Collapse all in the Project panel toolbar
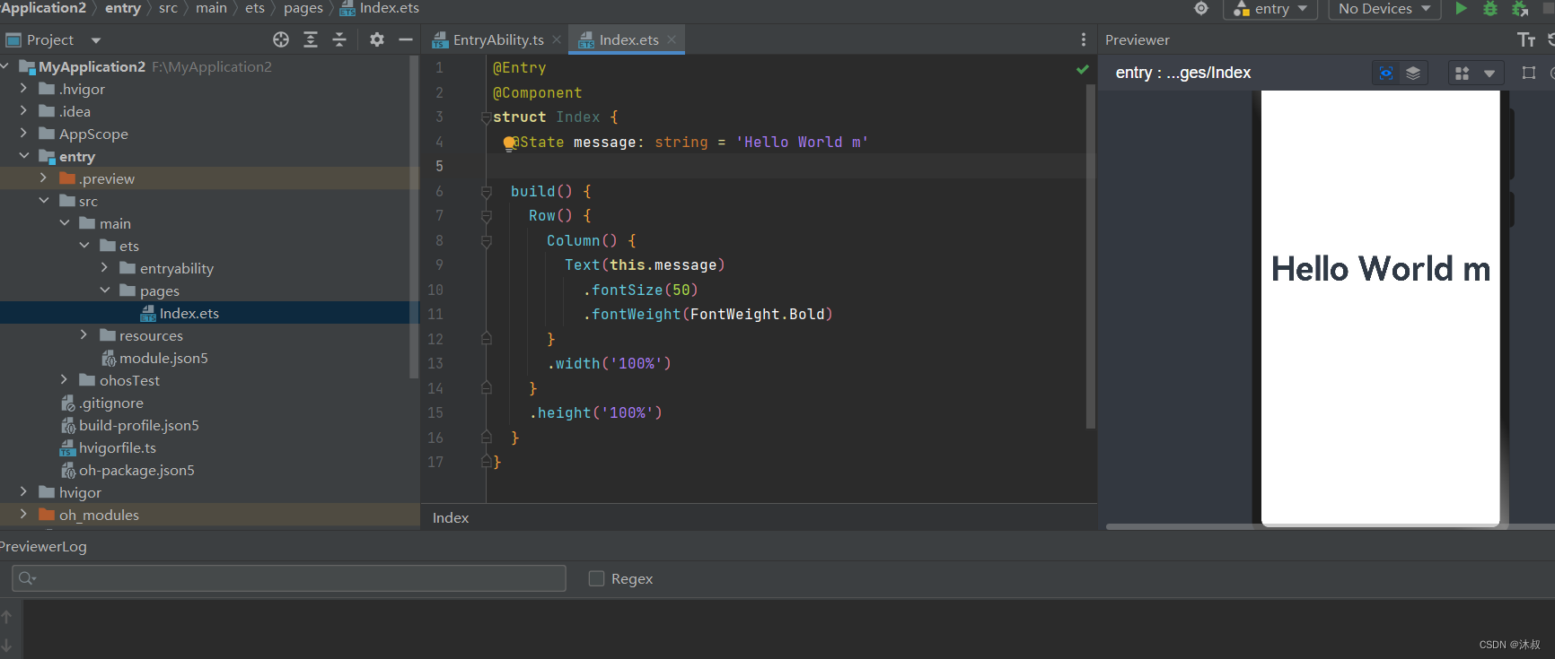Viewport: 1555px width, 659px height. 339,39
